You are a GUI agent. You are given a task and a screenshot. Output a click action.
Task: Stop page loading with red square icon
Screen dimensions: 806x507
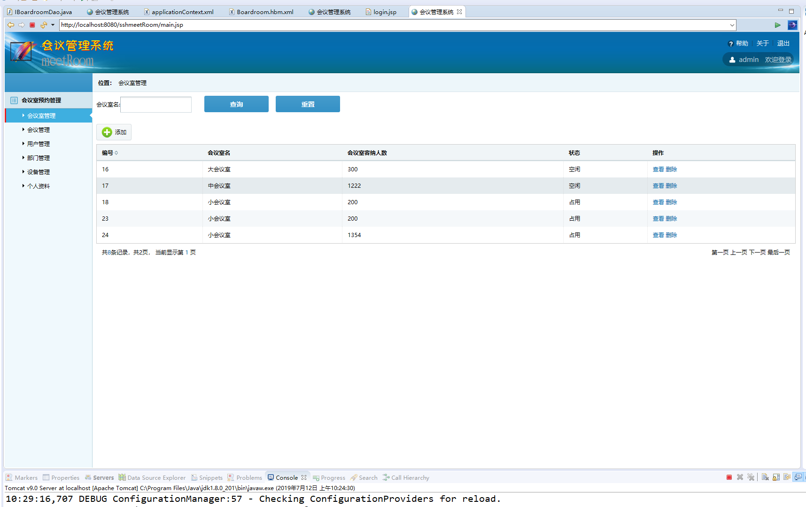pyautogui.click(x=32, y=25)
